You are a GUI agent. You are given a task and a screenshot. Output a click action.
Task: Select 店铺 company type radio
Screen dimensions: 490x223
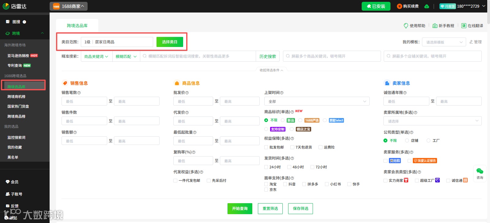click(x=407, y=141)
